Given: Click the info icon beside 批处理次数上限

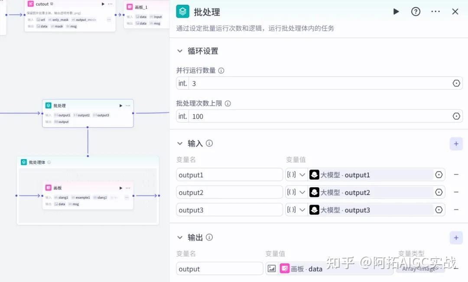Looking at the screenshot, I should tap(227, 103).
